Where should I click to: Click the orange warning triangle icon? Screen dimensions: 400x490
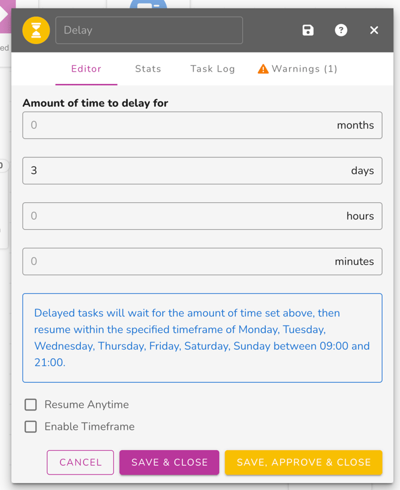tap(263, 69)
